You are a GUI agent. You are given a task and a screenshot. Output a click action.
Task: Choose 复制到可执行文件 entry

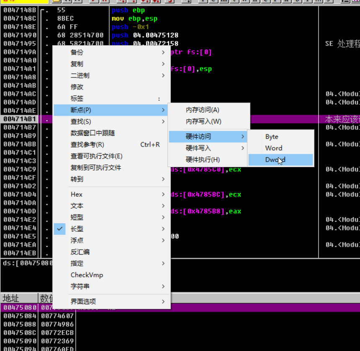pos(112,168)
